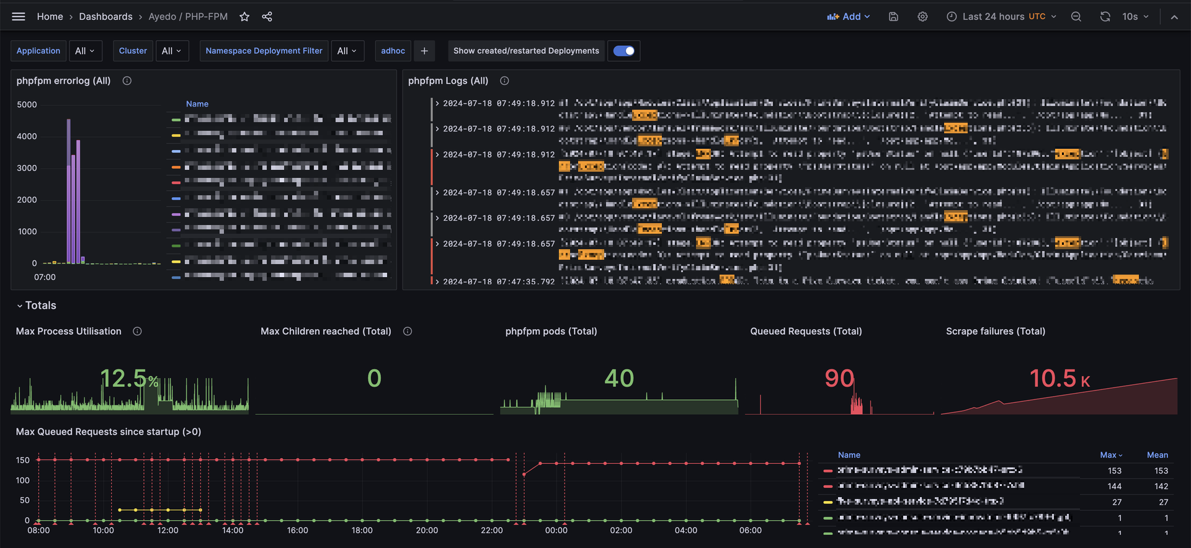Share the dashboard using share icon

(x=267, y=17)
